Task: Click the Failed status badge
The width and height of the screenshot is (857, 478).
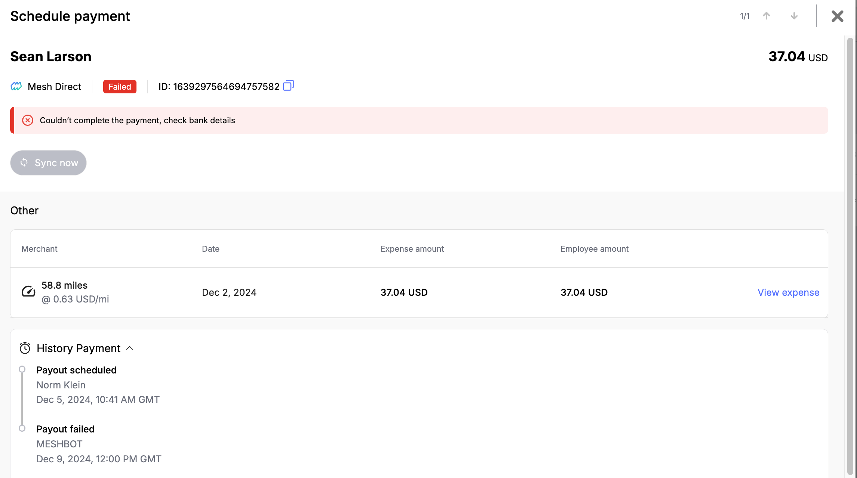Action: point(120,87)
